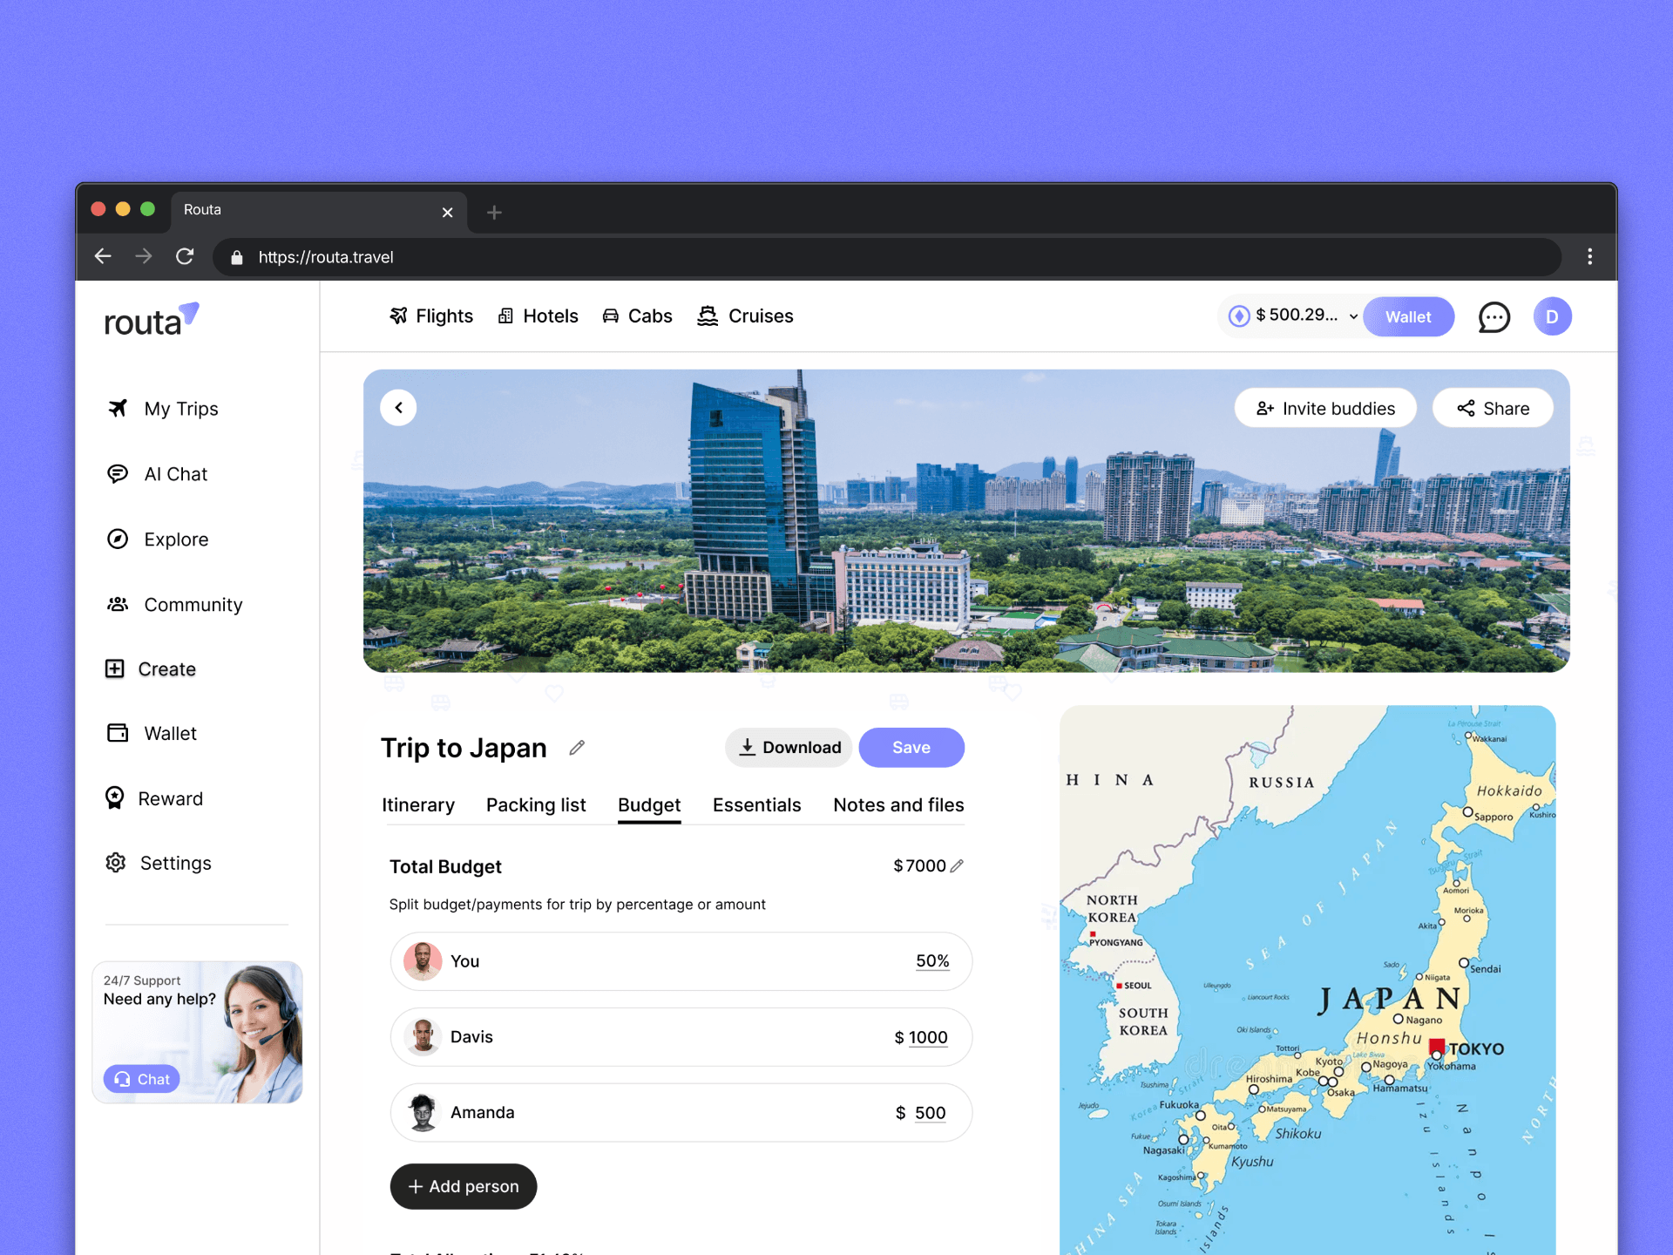Click Tokyo marker on map
This screenshot has height=1255, width=1673.
1436,1048
